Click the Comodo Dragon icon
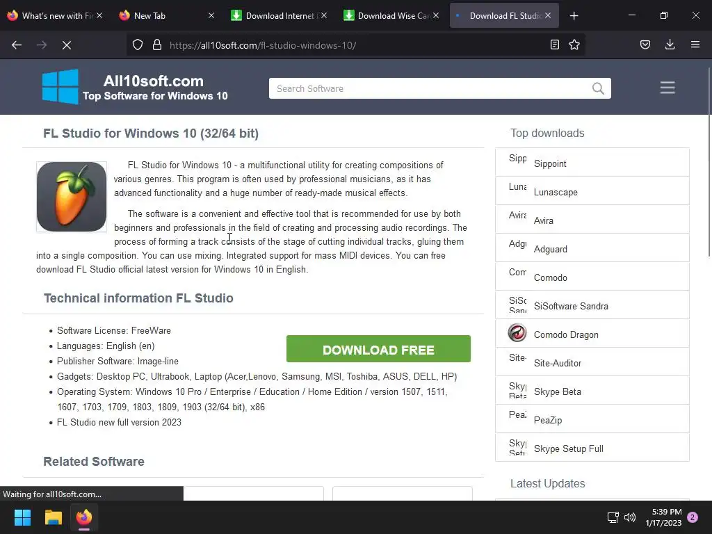Image resolution: width=712 pixels, height=534 pixels. point(517,333)
